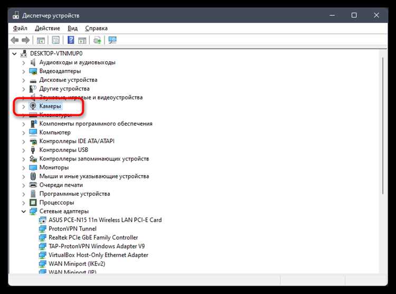
Task: Click the USB plug icon of Контроллеры USB
Action: (x=33, y=150)
